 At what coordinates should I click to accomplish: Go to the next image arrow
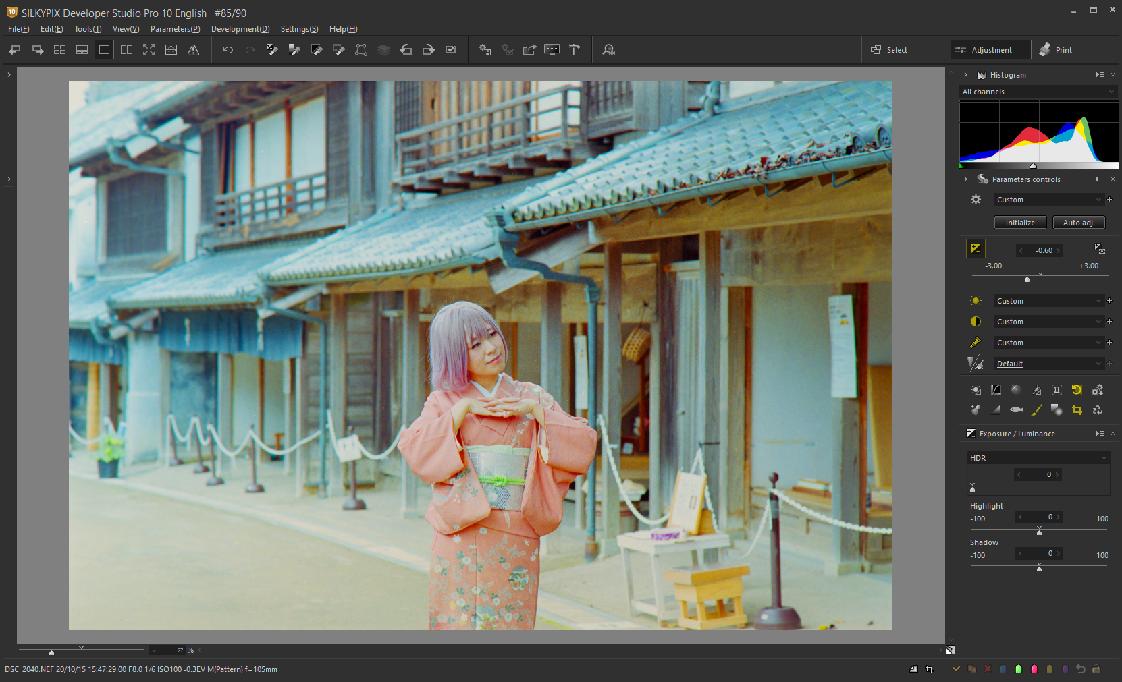tap(38, 50)
